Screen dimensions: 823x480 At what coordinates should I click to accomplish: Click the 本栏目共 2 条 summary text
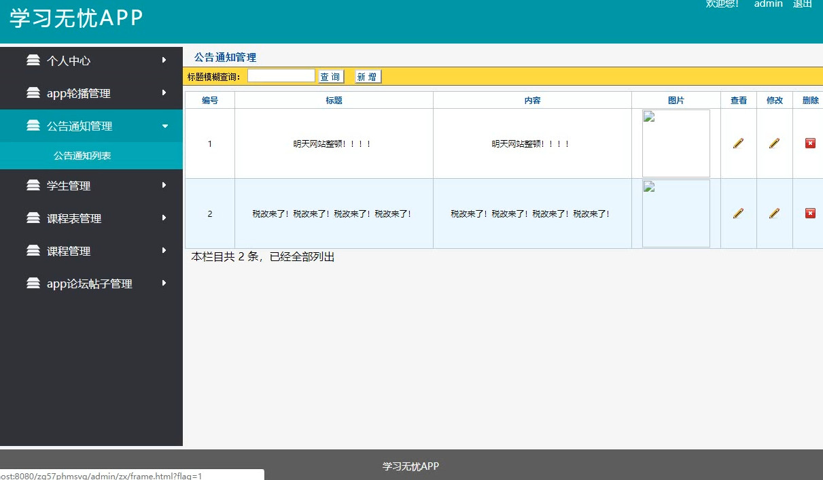click(263, 257)
